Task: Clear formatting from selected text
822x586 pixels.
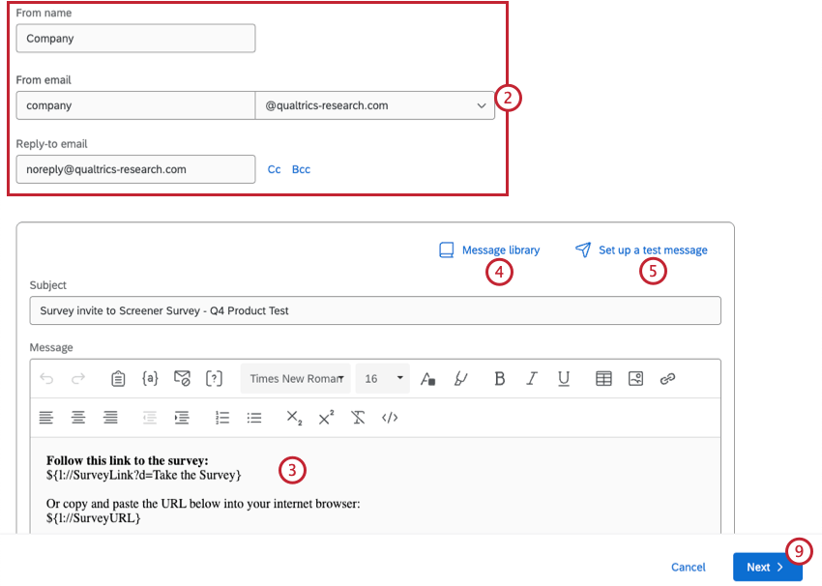Action: (358, 417)
